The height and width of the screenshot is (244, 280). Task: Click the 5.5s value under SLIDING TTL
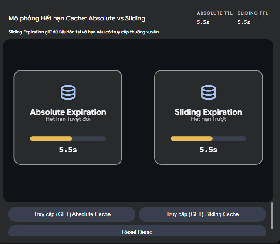pyautogui.click(x=244, y=22)
